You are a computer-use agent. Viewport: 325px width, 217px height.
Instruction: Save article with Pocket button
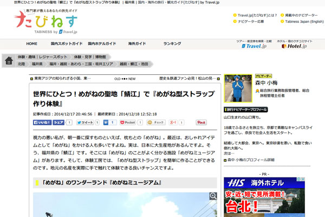tap(128, 123)
